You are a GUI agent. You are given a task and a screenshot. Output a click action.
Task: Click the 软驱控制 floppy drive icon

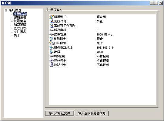52,65
